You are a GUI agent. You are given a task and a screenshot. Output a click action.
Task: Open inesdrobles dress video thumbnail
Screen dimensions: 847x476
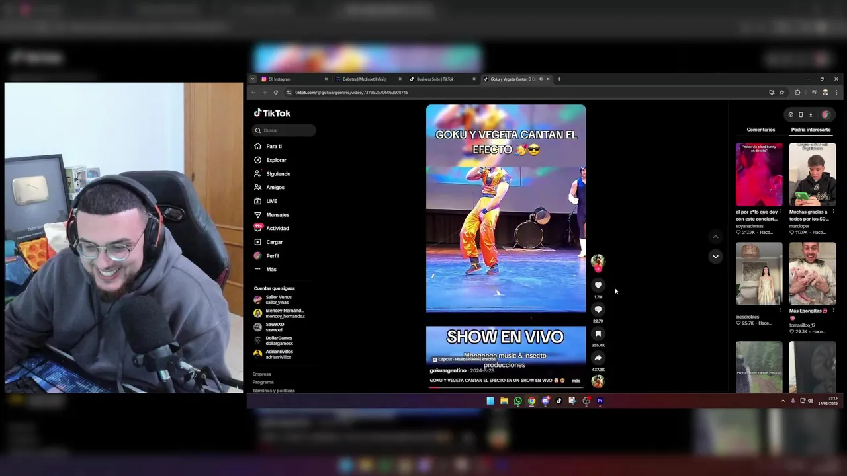pos(759,274)
